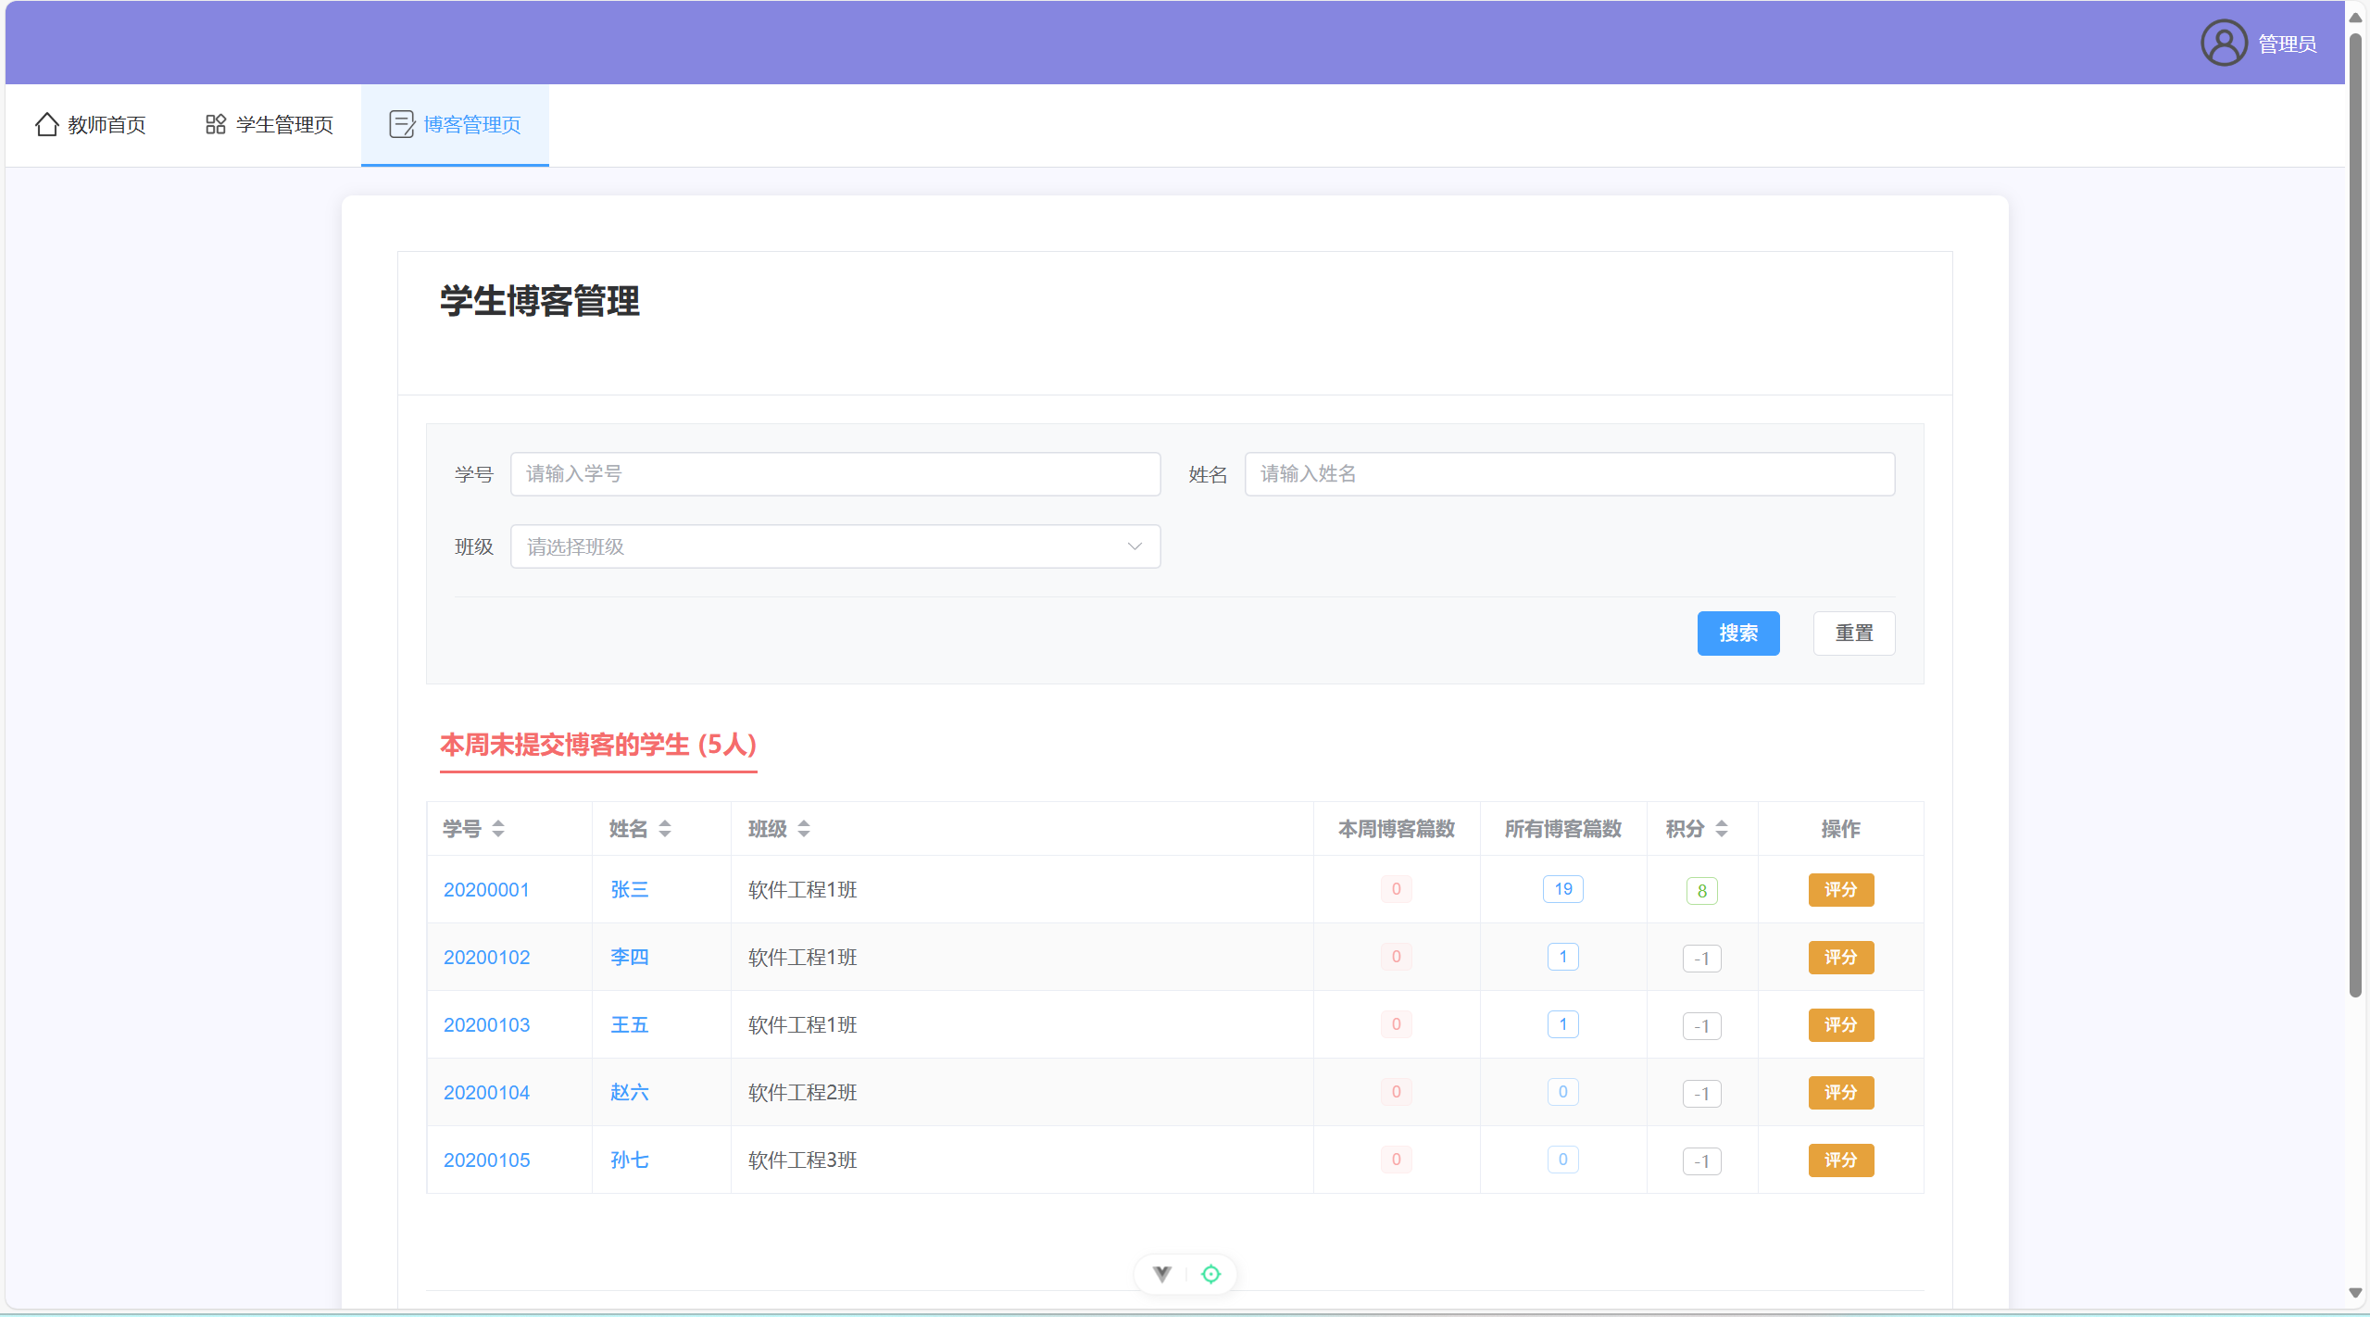Open the 请选择班级 class dropdown
The image size is (2370, 1317).
[834, 546]
